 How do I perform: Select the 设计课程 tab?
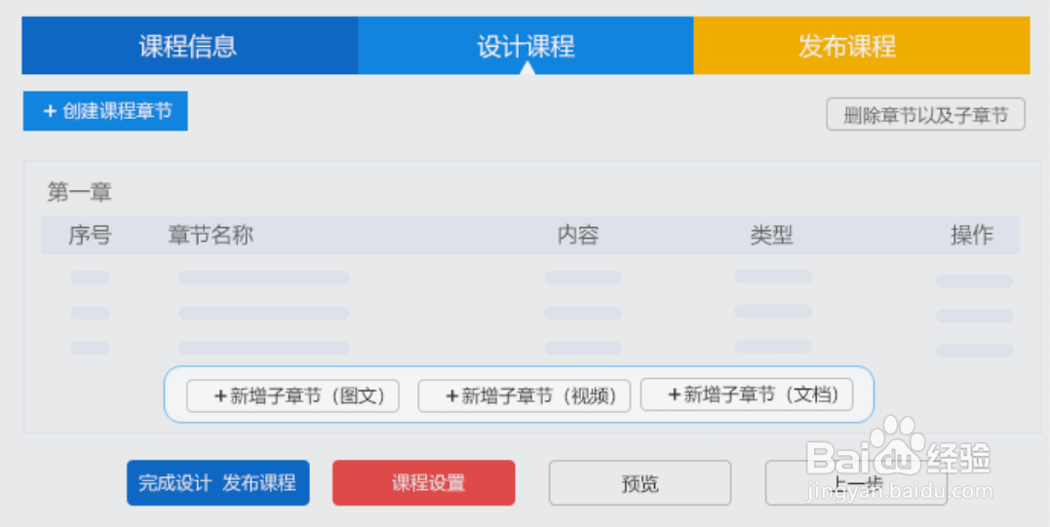click(525, 46)
